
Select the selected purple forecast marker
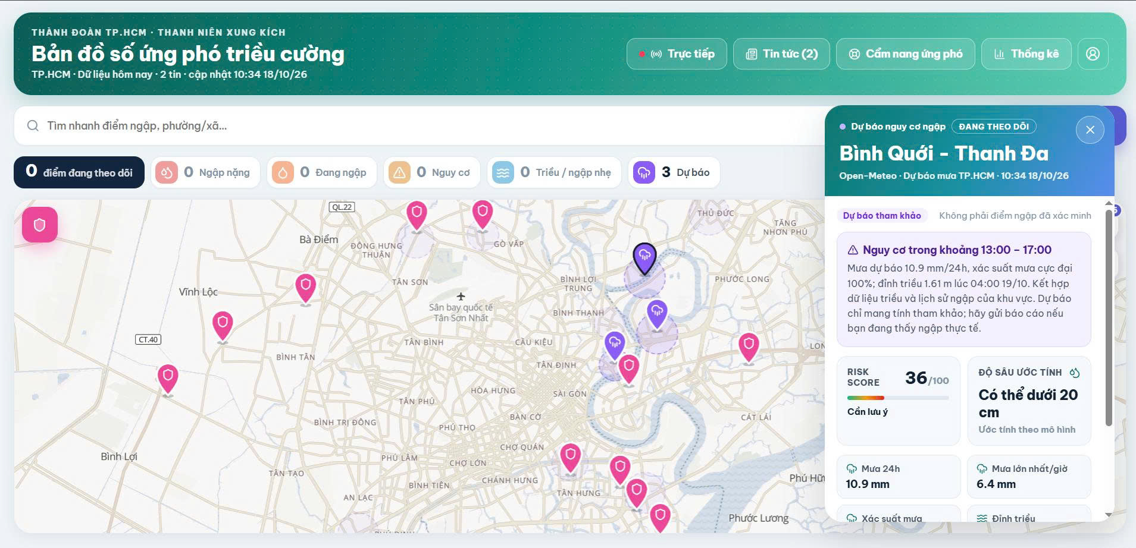(x=644, y=259)
